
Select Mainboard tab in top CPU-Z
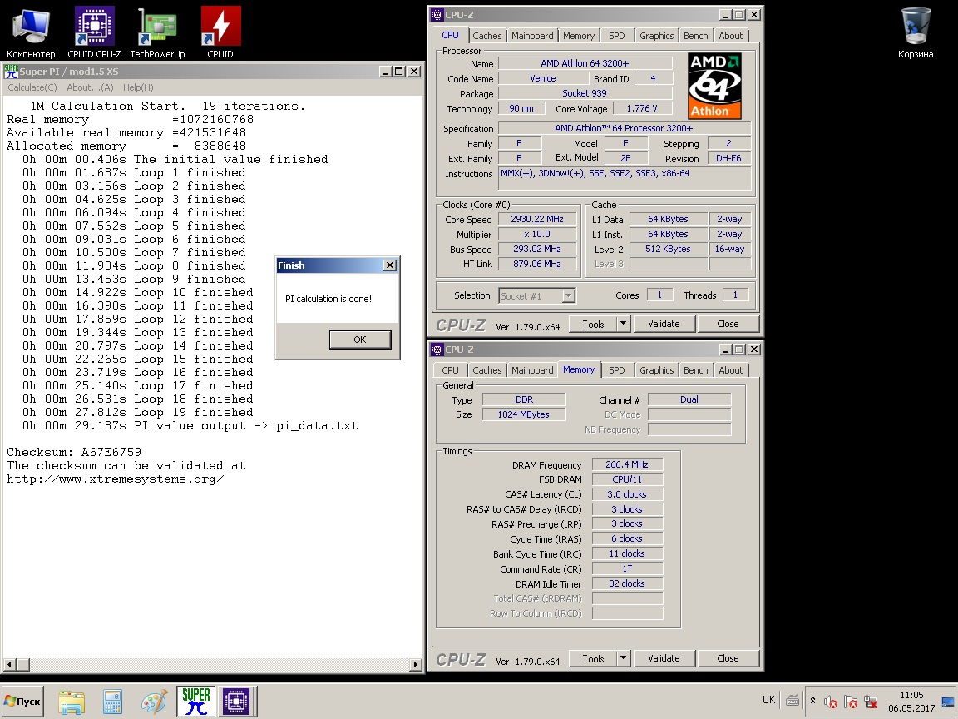coord(532,36)
